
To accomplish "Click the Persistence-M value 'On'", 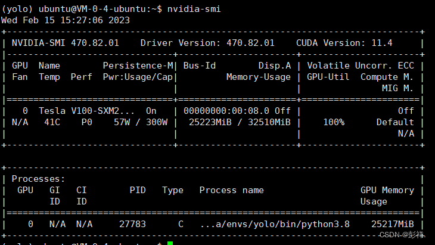I will pos(151,111).
